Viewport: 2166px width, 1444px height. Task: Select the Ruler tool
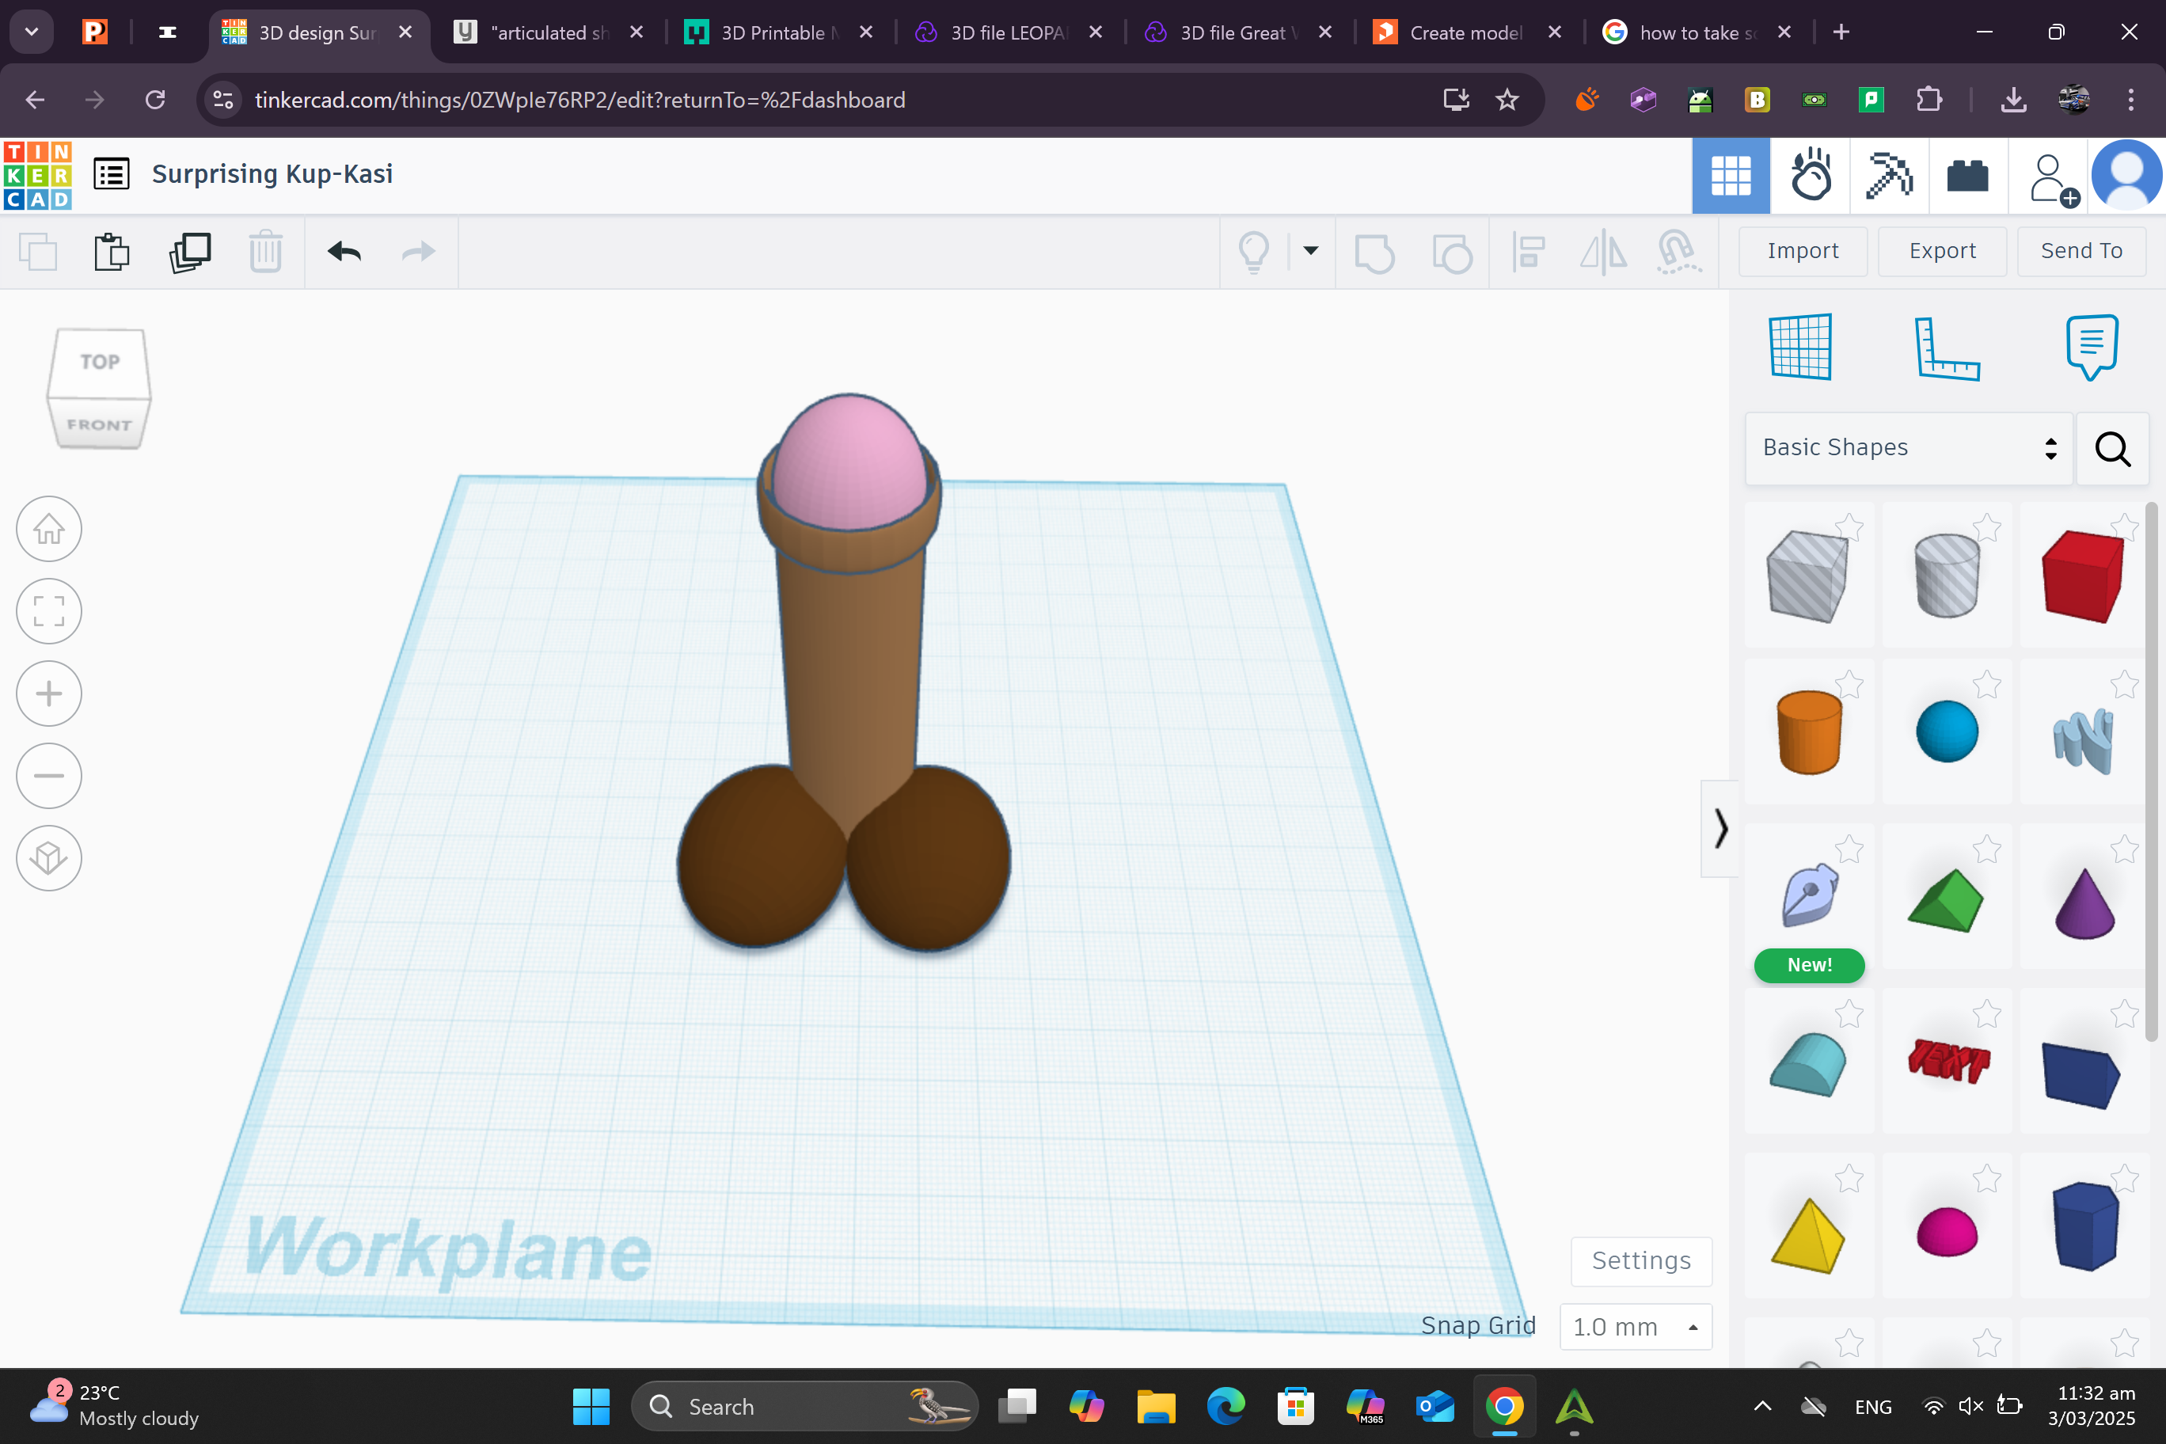point(1946,348)
